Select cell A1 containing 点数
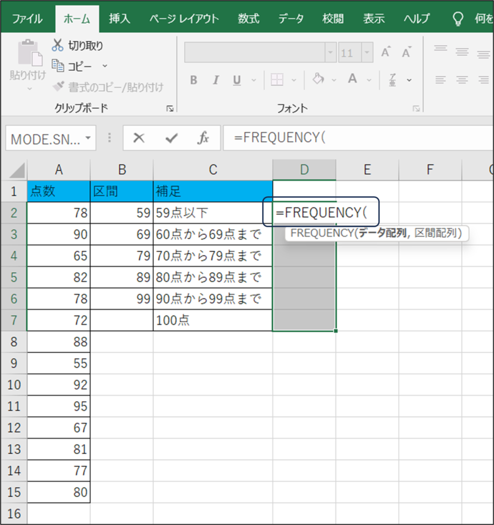Viewport: 494px width, 525px height. (58, 191)
